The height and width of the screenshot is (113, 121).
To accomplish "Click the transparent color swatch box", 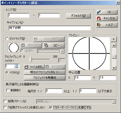I will [49, 51].
